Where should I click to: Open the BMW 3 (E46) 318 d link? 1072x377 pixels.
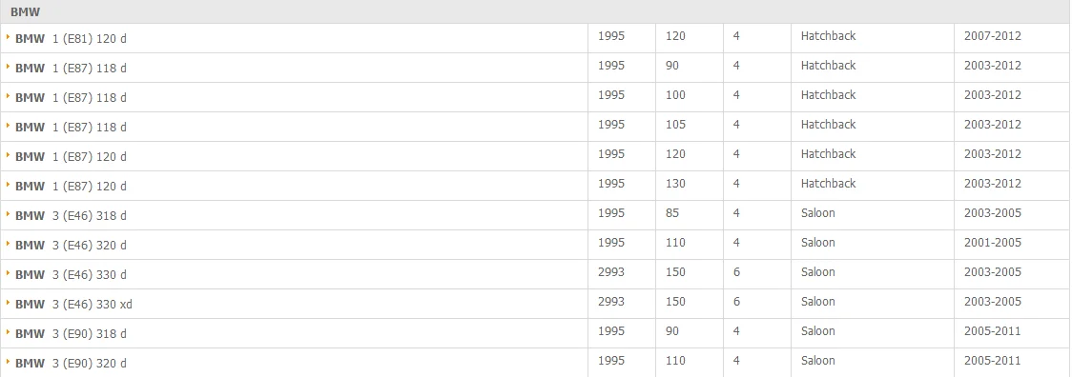click(71, 216)
